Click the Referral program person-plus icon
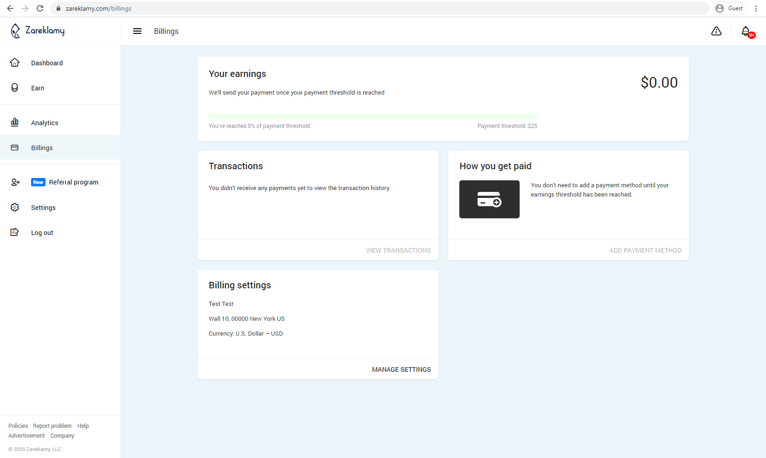Viewport: 766px width, 458px height. [15, 182]
